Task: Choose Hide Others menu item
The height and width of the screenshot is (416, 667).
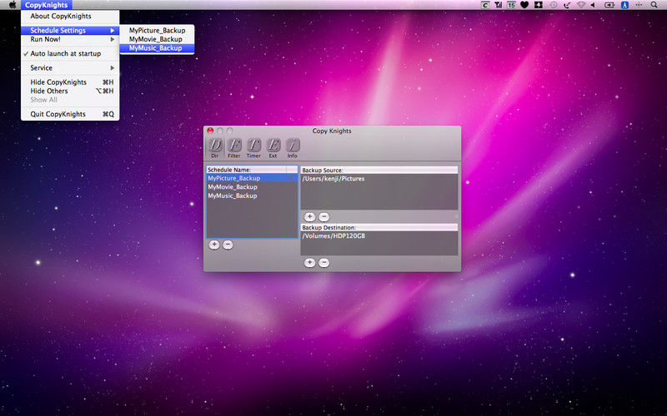Action: pyautogui.click(x=70, y=91)
